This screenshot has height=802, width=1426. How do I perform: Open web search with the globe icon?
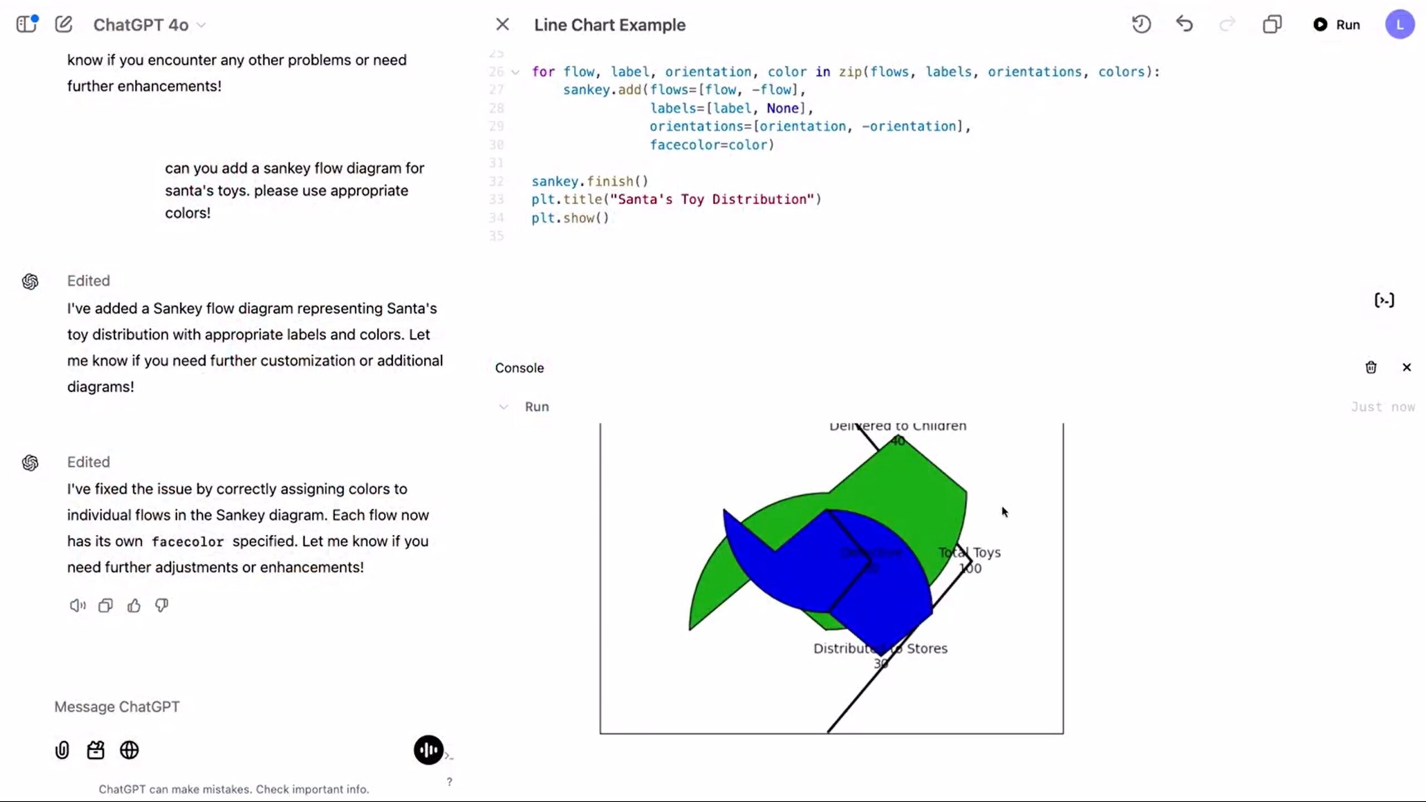coord(130,750)
